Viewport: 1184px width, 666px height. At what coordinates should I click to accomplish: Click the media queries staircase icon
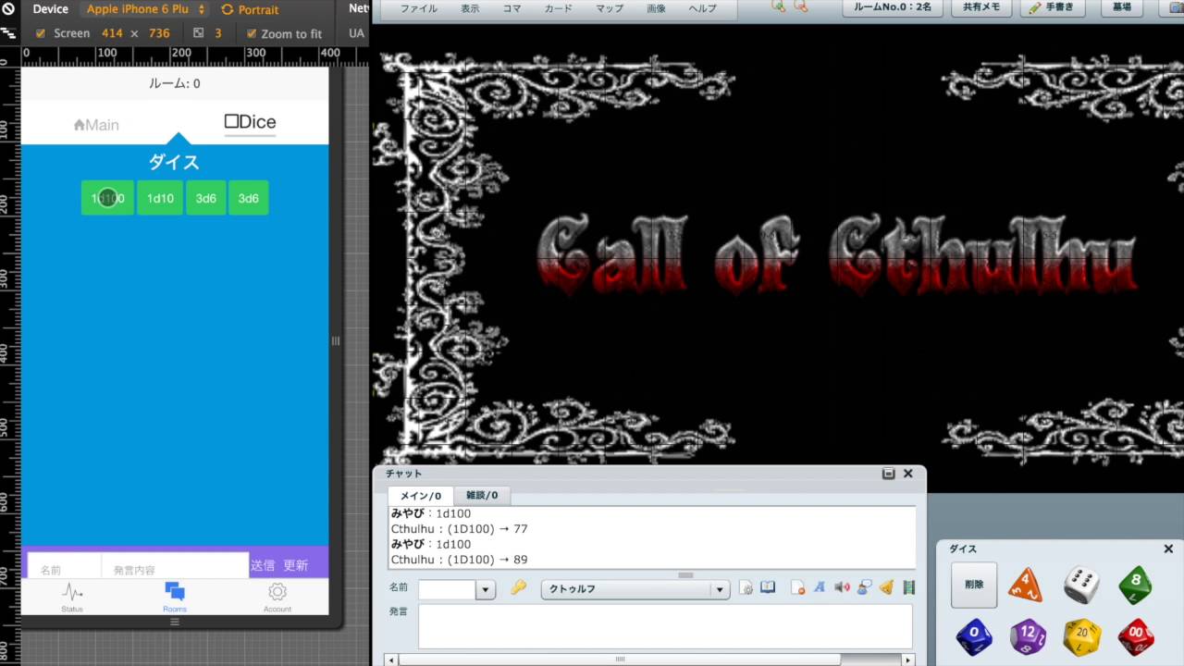(x=7, y=32)
